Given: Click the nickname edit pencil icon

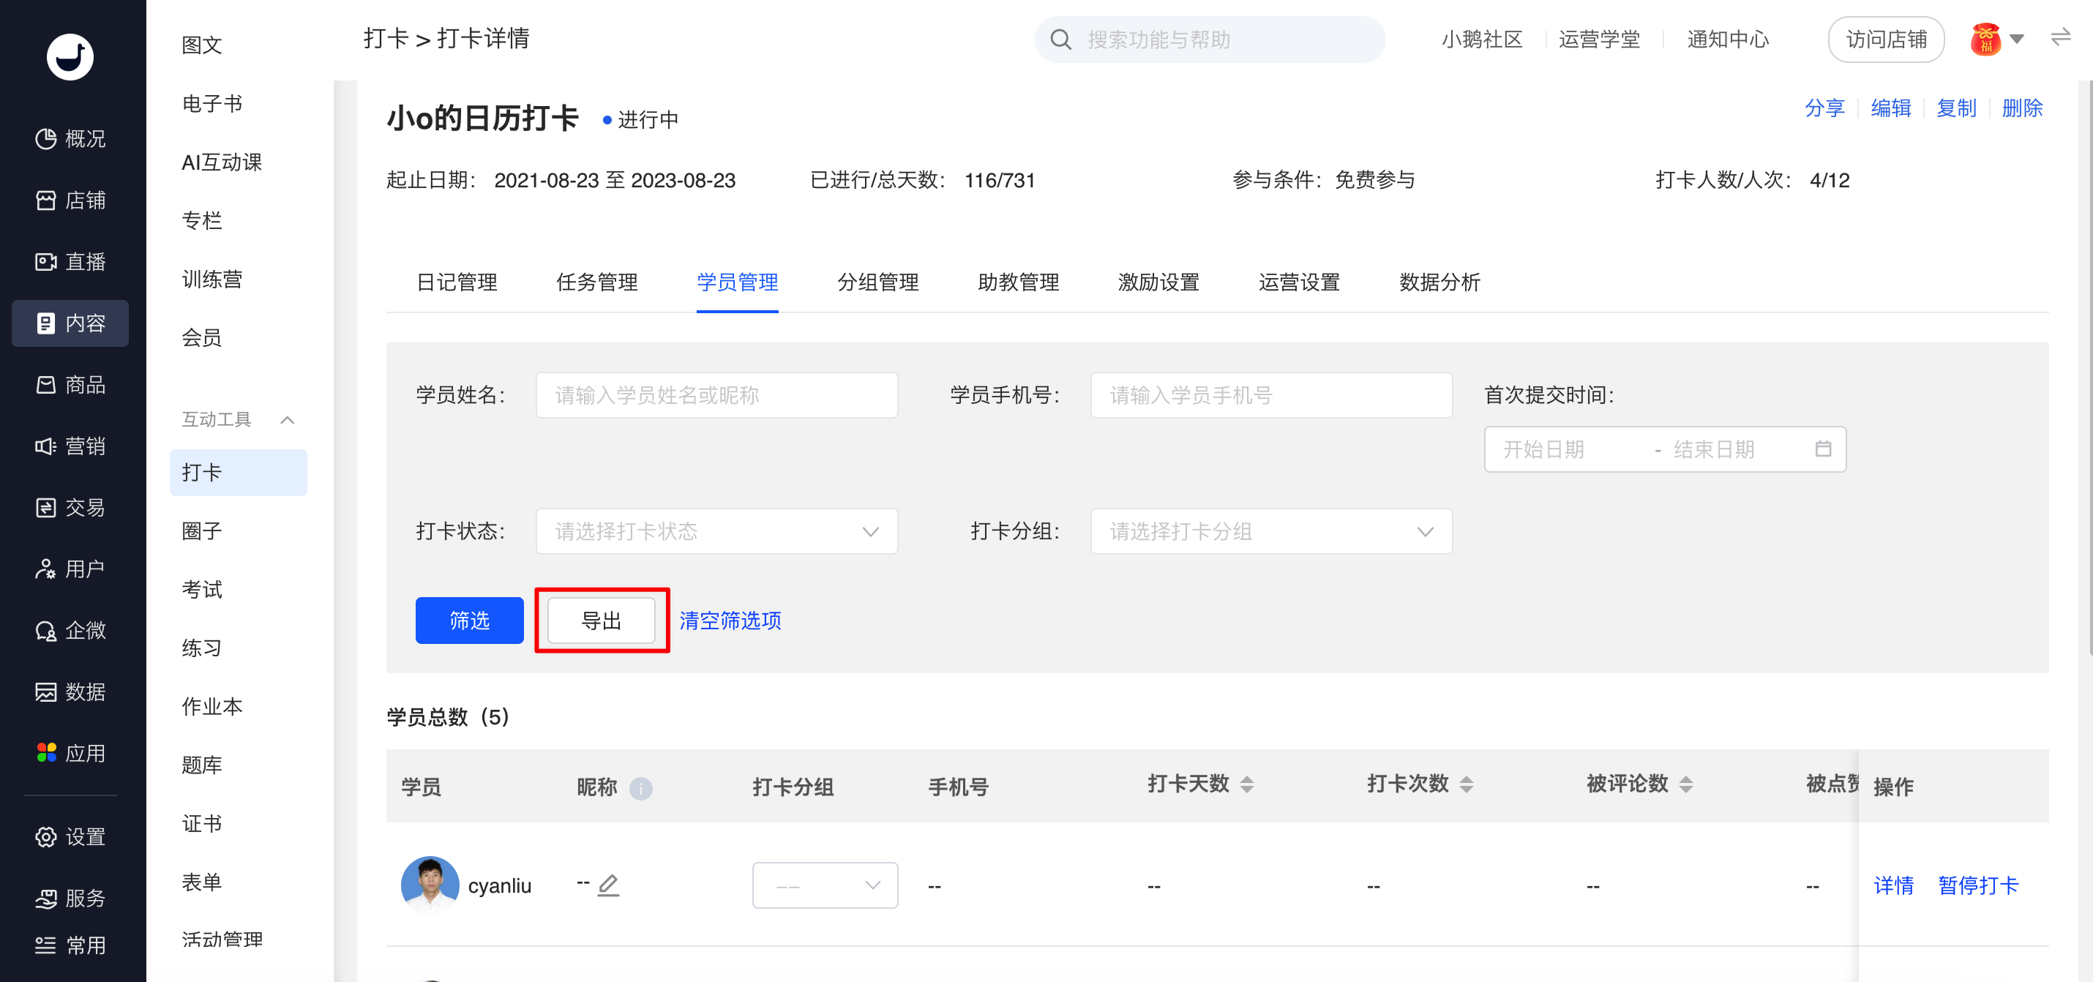Looking at the screenshot, I should [607, 885].
